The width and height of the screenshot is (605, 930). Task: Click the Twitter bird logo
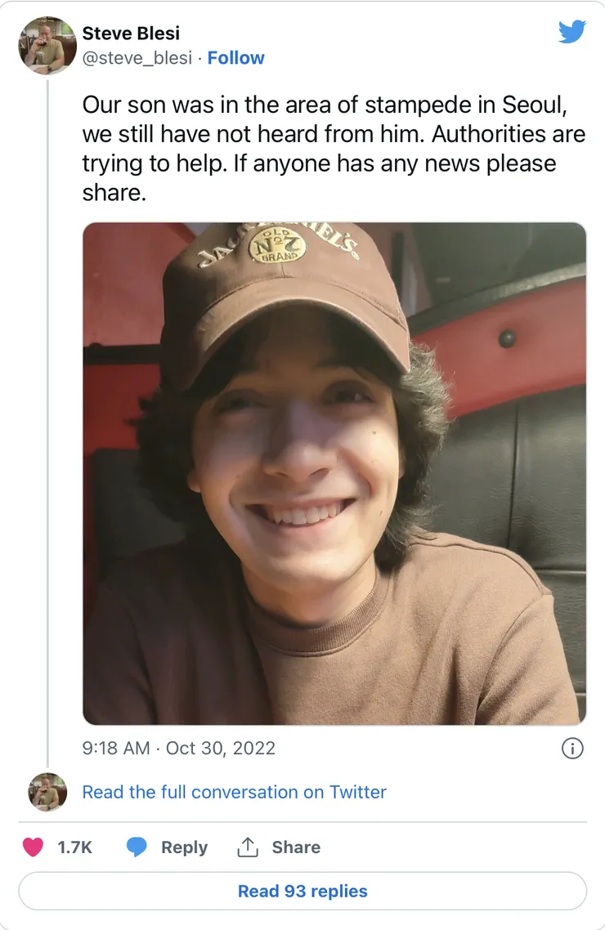[571, 31]
